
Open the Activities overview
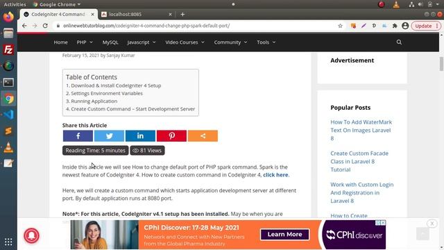pos(15,4)
